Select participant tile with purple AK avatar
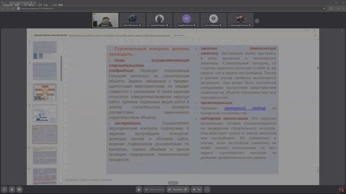The height and width of the screenshot is (194, 346). [187, 20]
